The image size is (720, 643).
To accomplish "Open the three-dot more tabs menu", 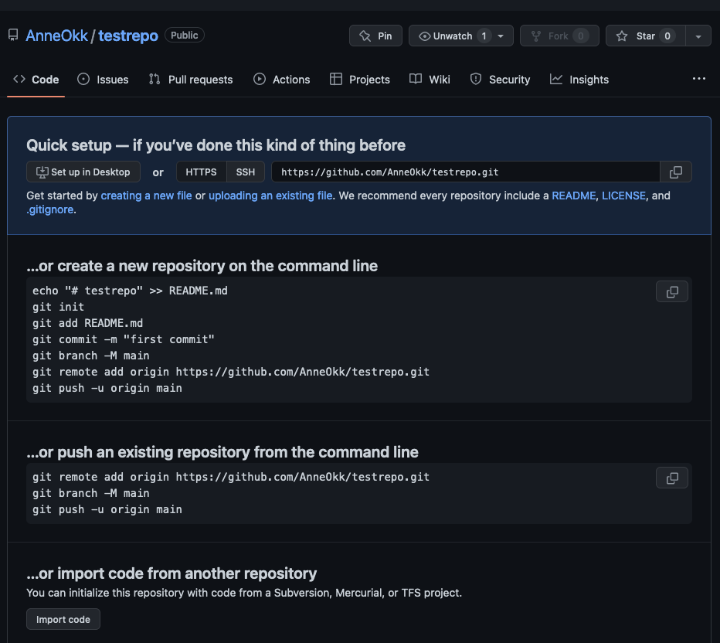I will [x=698, y=79].
